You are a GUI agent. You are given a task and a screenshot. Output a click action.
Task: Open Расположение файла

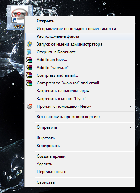pyautogui.click(x=80, y=36)
